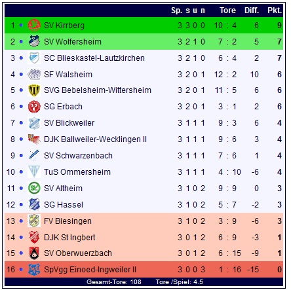Screen dimensions: 291x290
Task: Select the SV Blickweiler team name
Action: coord(69,123)
